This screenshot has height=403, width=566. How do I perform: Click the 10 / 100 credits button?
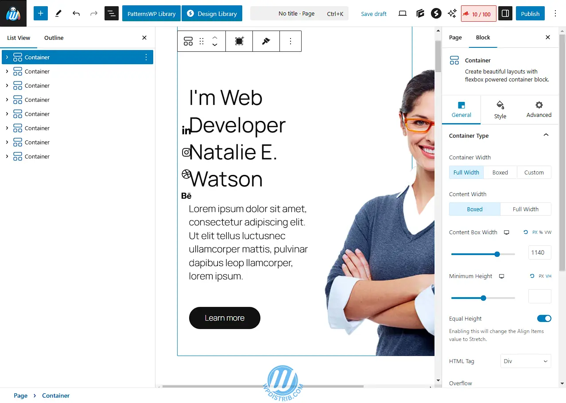point(479,14)
